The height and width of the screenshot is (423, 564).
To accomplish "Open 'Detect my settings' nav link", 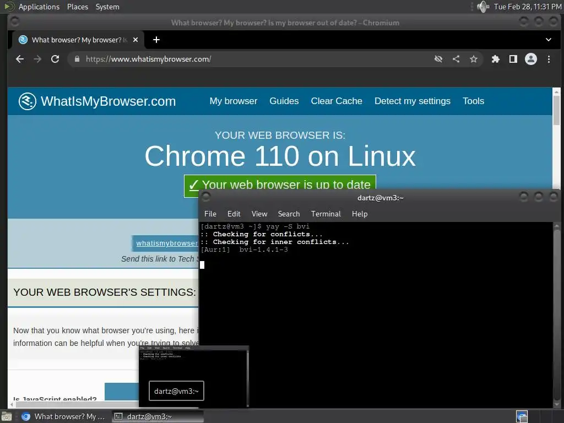I will (412, 101).
